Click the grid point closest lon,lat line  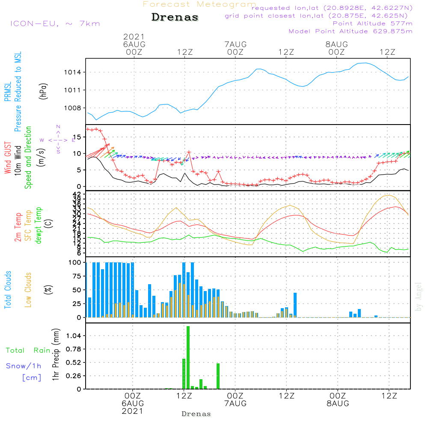[316, 16]
